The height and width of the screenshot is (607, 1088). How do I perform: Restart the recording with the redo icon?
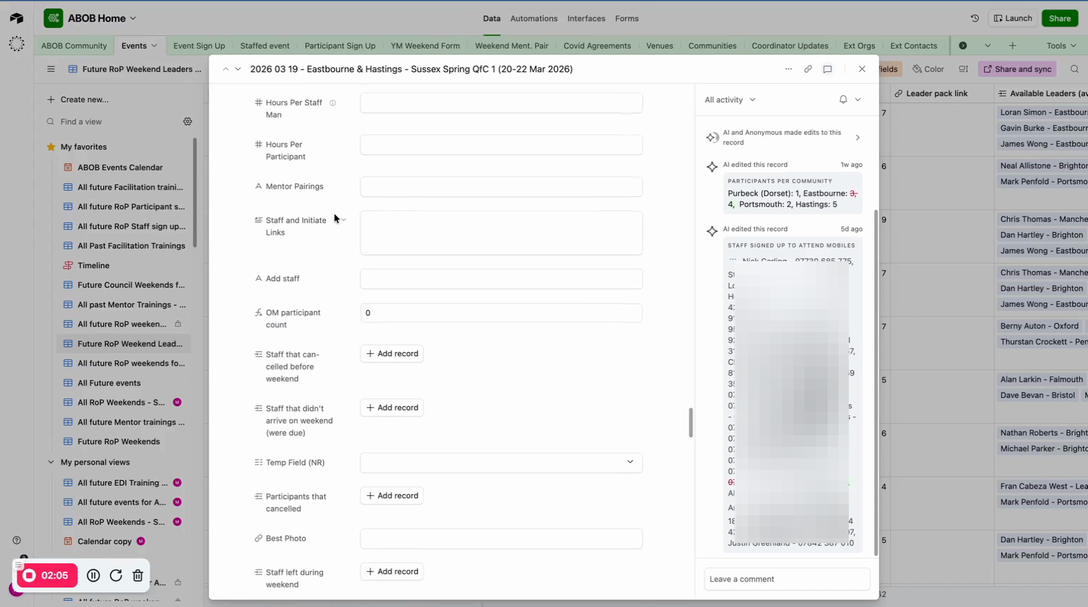(x=116, y=575)
